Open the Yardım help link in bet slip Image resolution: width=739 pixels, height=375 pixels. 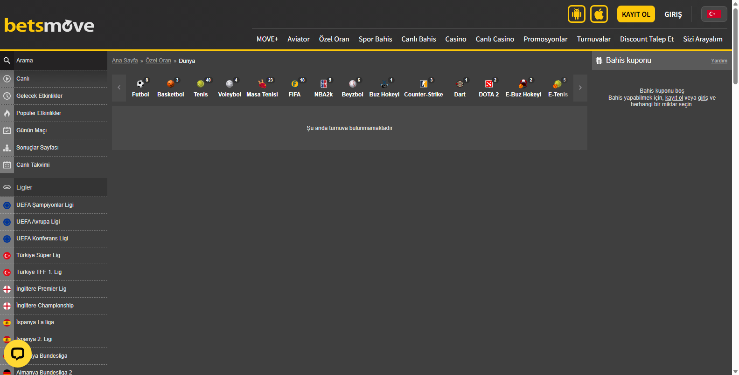(719, 61)
